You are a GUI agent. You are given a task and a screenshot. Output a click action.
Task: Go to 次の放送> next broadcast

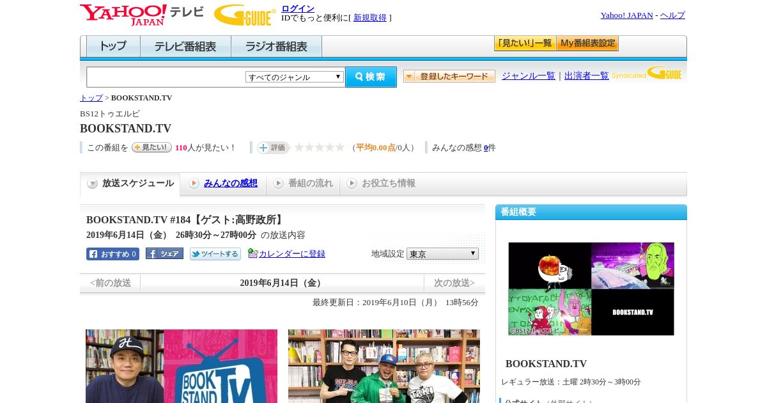click(454, 283)
